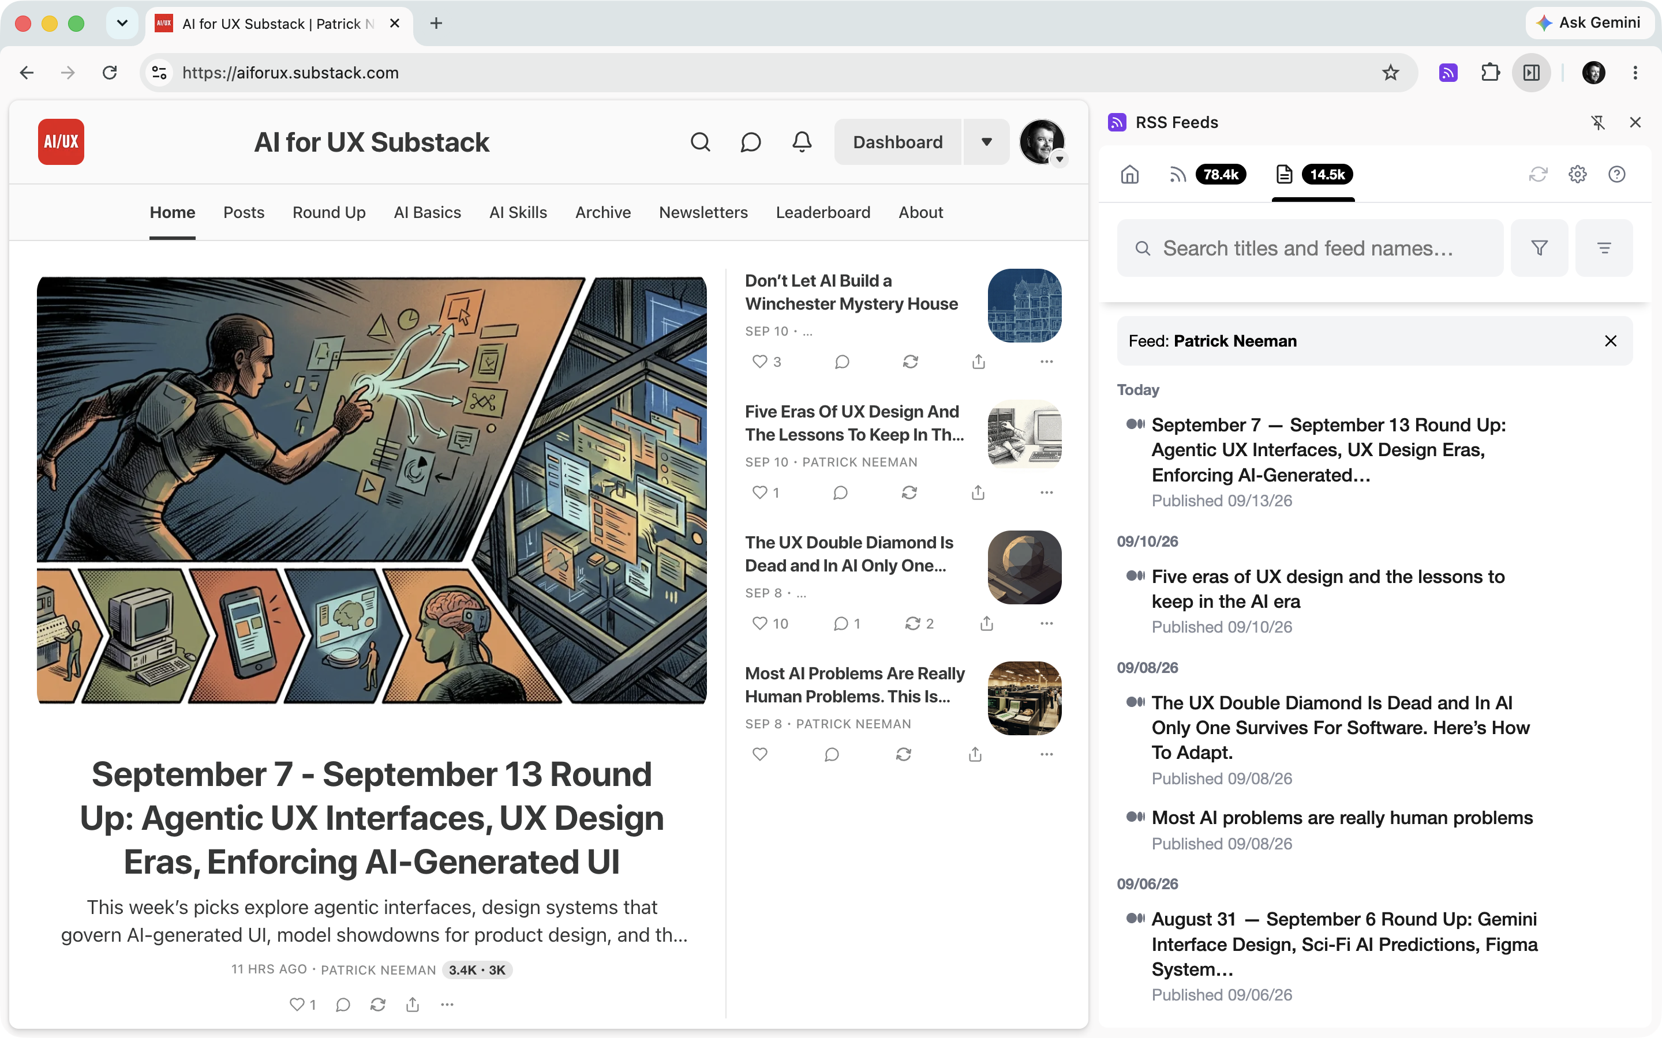Image resolution: width=1662 pixels, height=1038 pixels.
Task: Open the browser extensions puzzle icon
Action: point(1490,73)
